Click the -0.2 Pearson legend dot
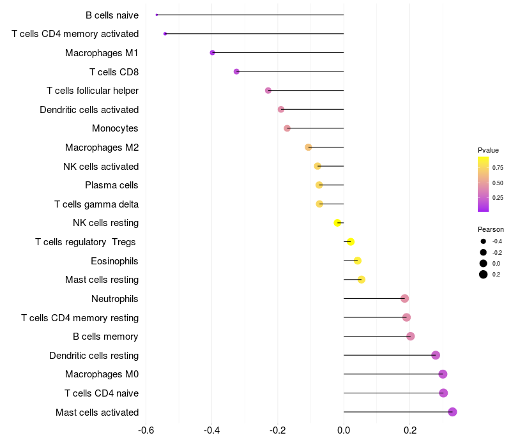This screenshot has height=447, width=511. click(x=484, y=252)
